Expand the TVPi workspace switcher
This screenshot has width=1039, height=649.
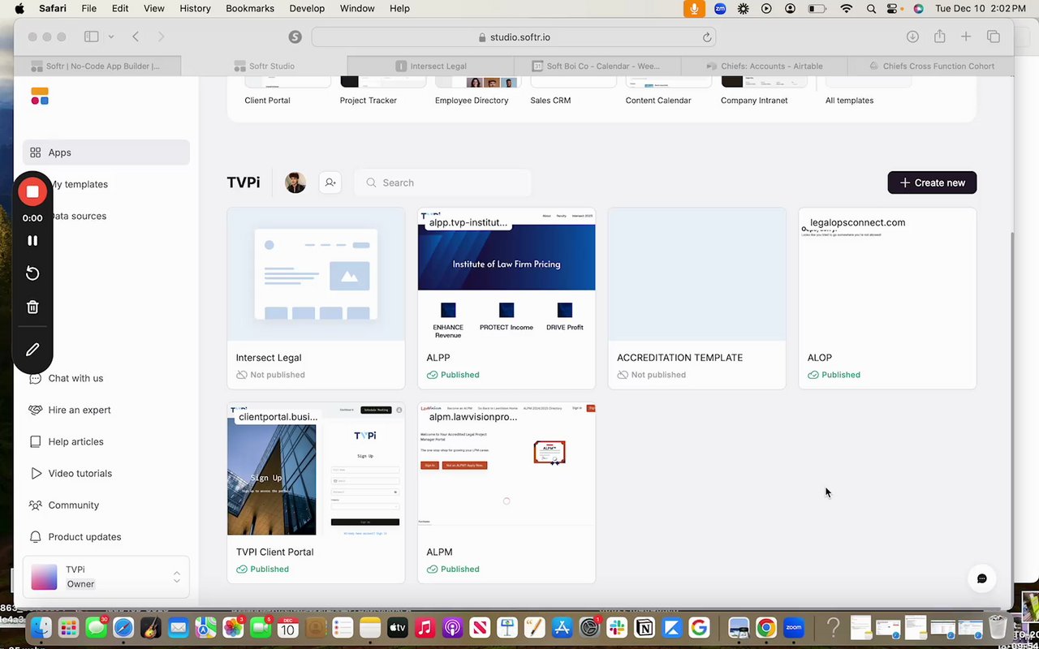click(106, 577)
